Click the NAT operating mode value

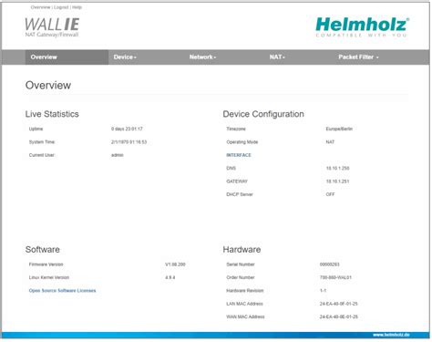tap(330, 142)
